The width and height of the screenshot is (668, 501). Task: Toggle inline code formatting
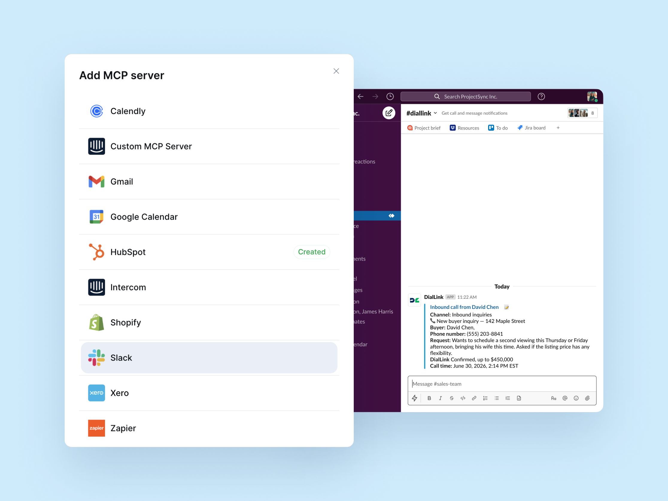(x=463, y=398)
